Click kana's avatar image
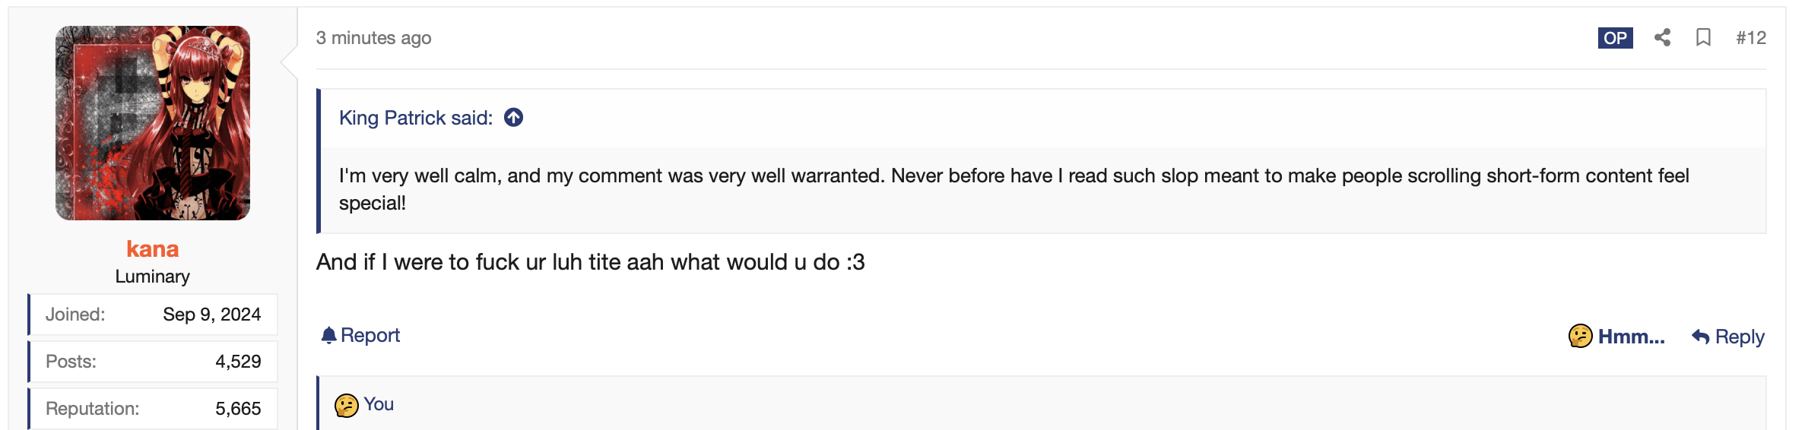The width and height of the screenshot is (1805, 430). pyautogui.click(x=152, y=123)
